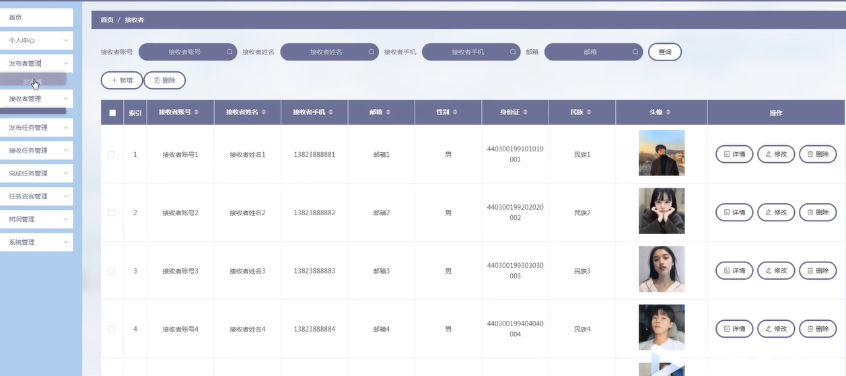Click 删除 for 接收者账号1
This screenshot has height=376, width=846.
click(x=818, y=155)
